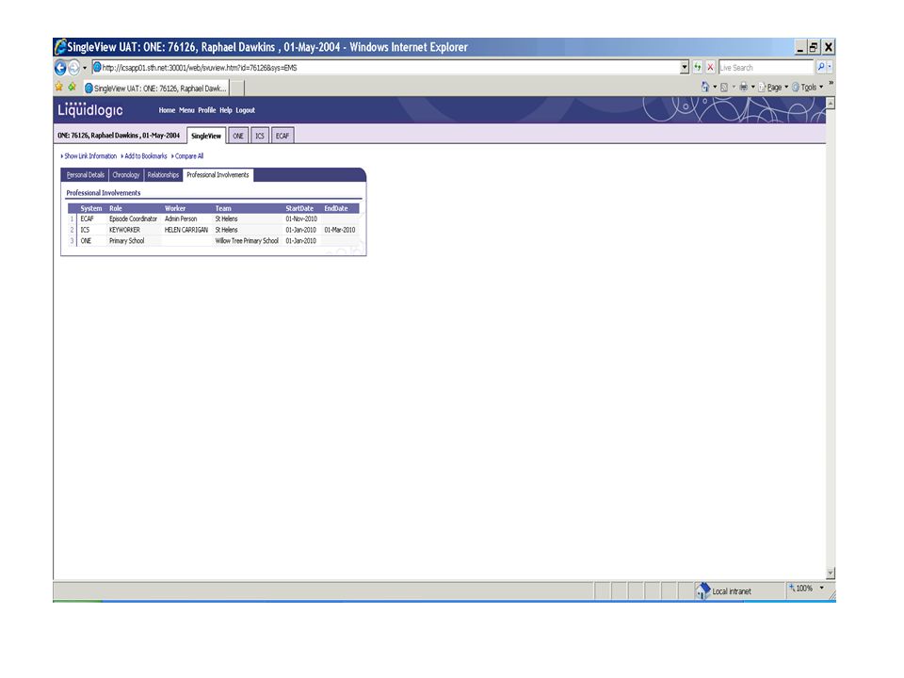Click the Favorites Center star icon
This screenshot has width=904, height=678.
[58, 87]
